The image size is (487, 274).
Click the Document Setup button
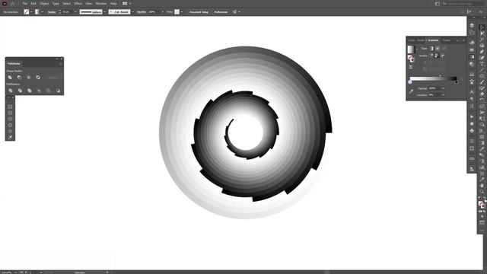[199, 12]
